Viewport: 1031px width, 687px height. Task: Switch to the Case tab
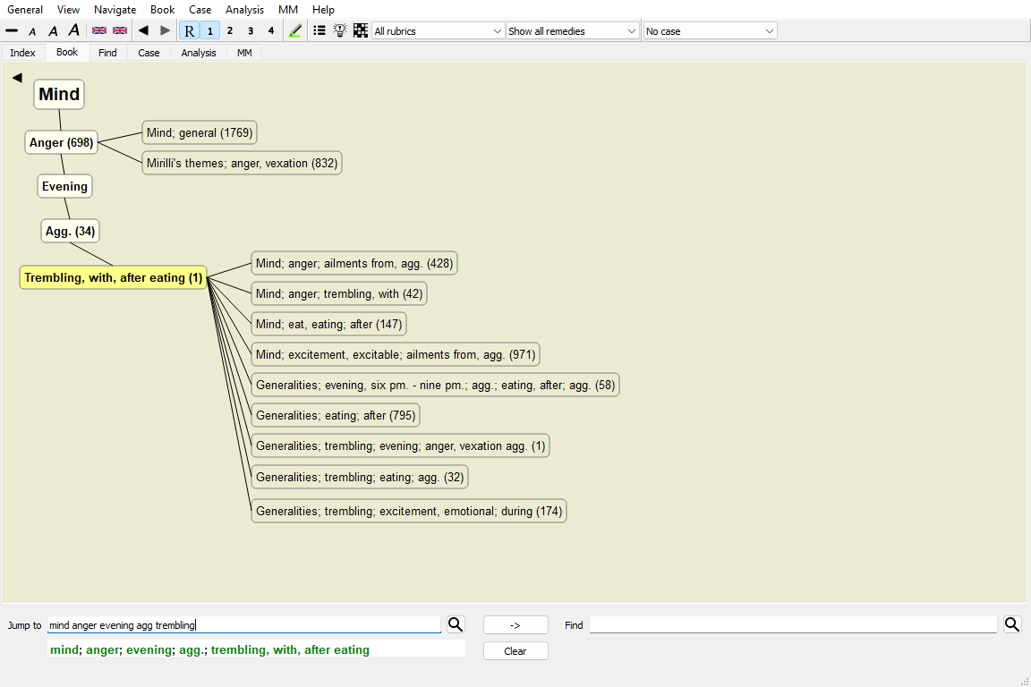click(149, 53)
